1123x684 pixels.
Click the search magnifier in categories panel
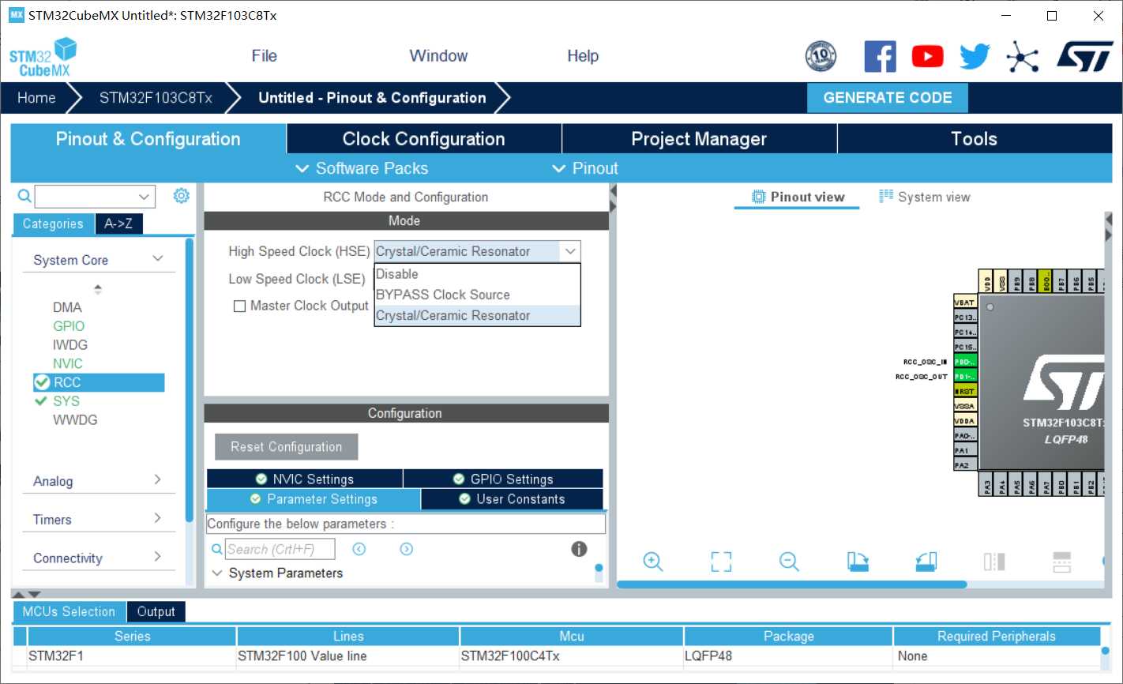point(24,196)
